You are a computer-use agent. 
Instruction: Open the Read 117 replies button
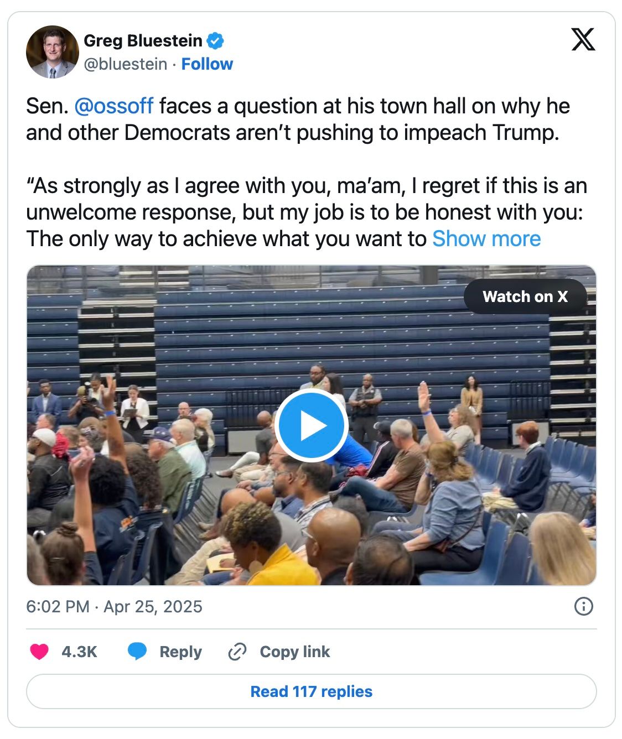[311, 691]
